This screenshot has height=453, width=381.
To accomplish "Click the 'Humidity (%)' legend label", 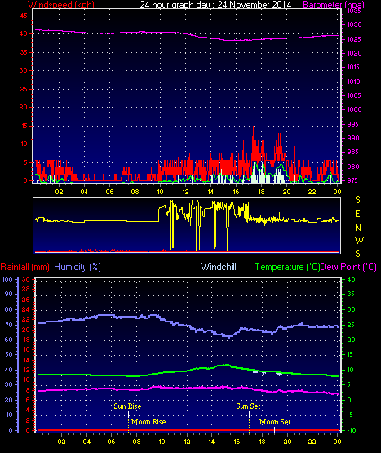I will tap(78, 267).
